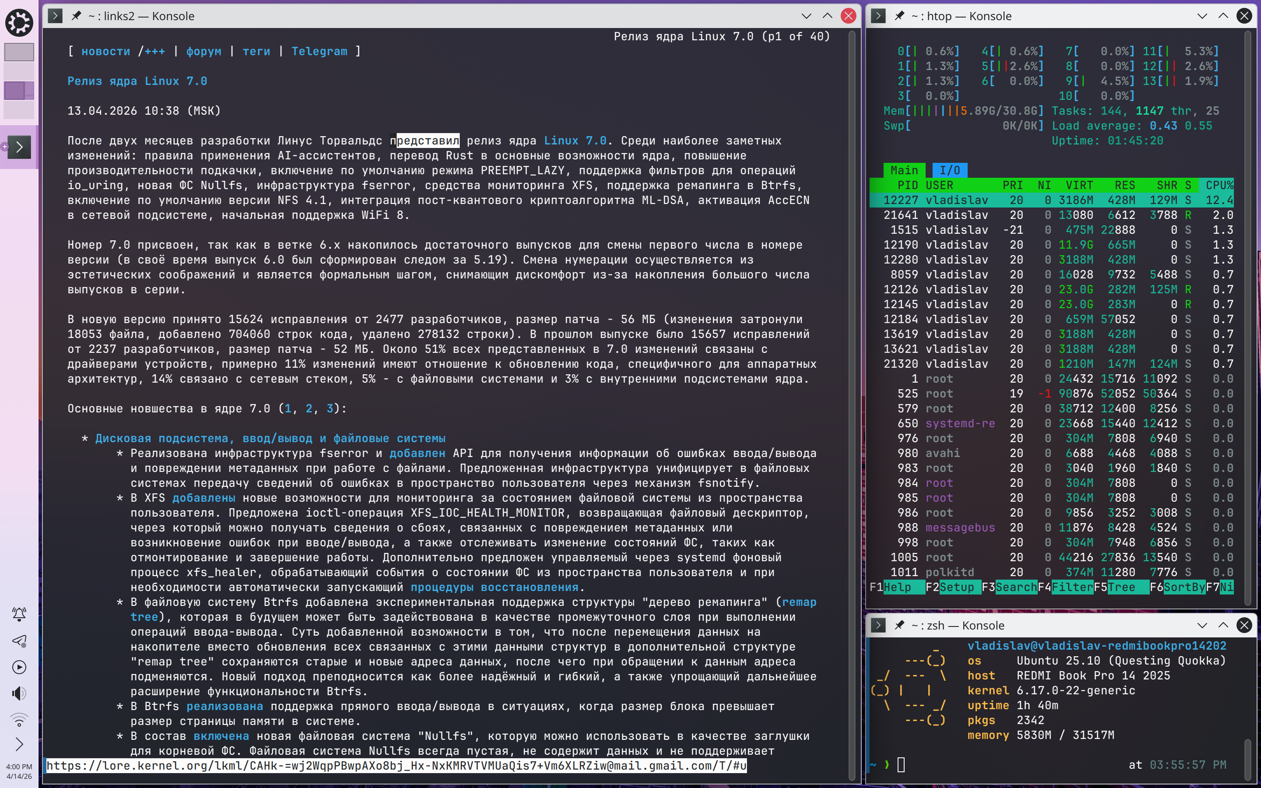The height and width of the screenshot is (788, 1261).
Task: Open the Telegram tray icon
Action: [19, 640]
